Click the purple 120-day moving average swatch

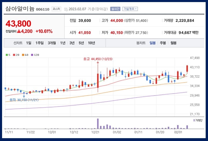pos(32,55)
